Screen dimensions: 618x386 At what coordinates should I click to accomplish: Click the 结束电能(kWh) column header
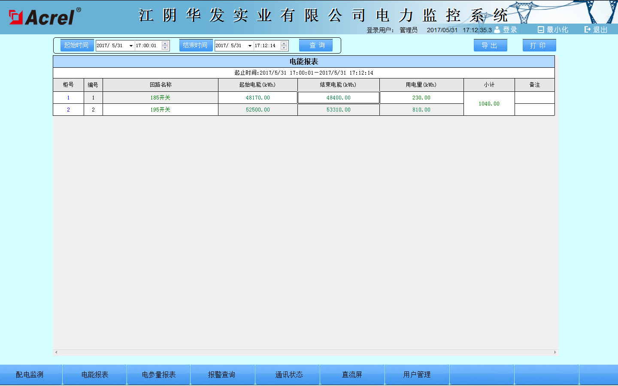point(339,85)
